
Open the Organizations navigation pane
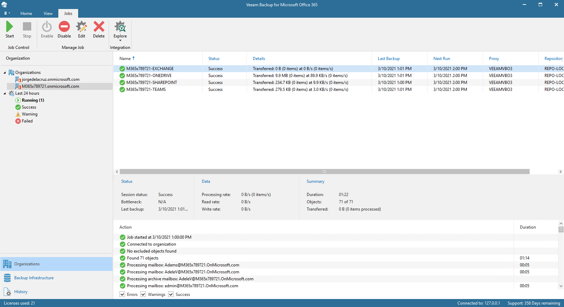(56, 264)
